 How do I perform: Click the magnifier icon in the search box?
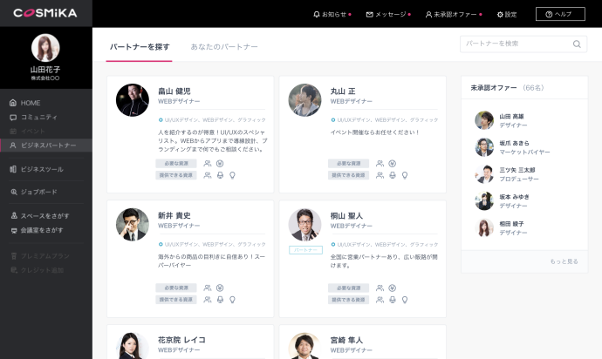point(577,44)
